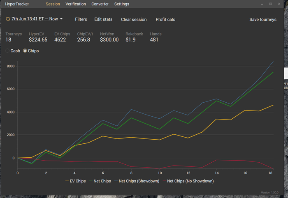Toggle Net Chips (Showdown) legend entry
The image size is (288, 198).
tap(137, 181)
